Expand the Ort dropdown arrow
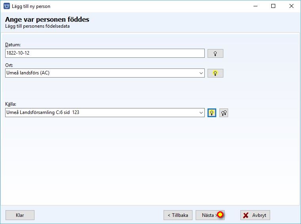Viewport: 301px width, 224px height. coord(201,73)
